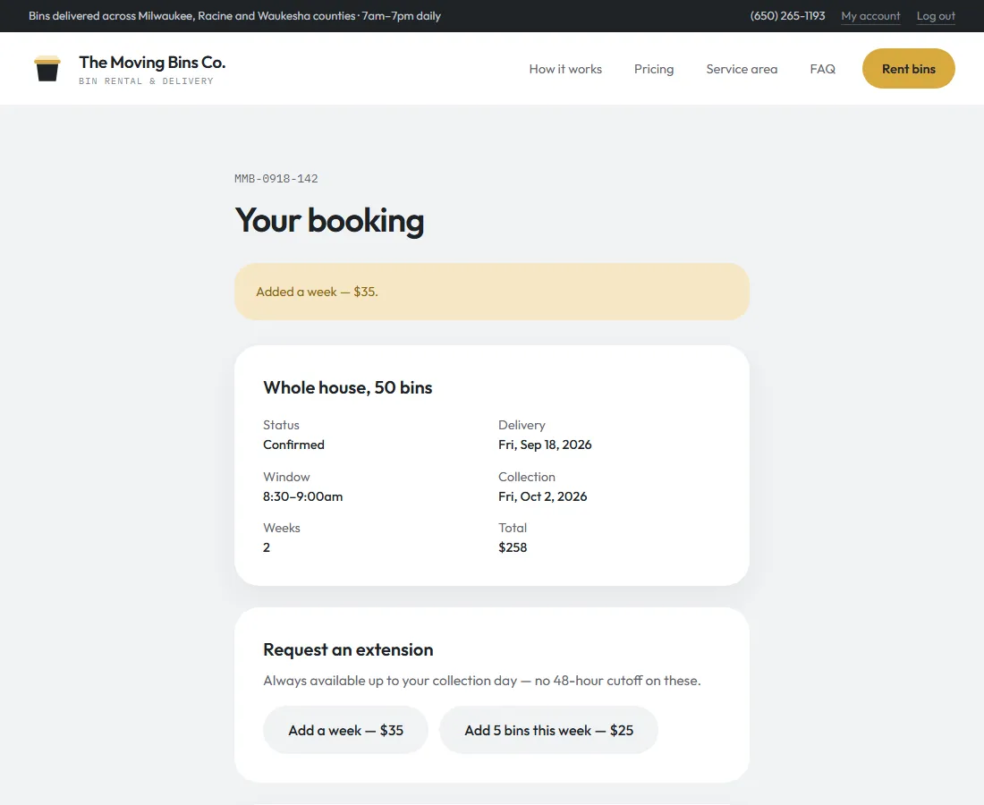The image size is (984, 805).
Task: Select booking reference MMB-0918-142
Action: pos(276,179)
